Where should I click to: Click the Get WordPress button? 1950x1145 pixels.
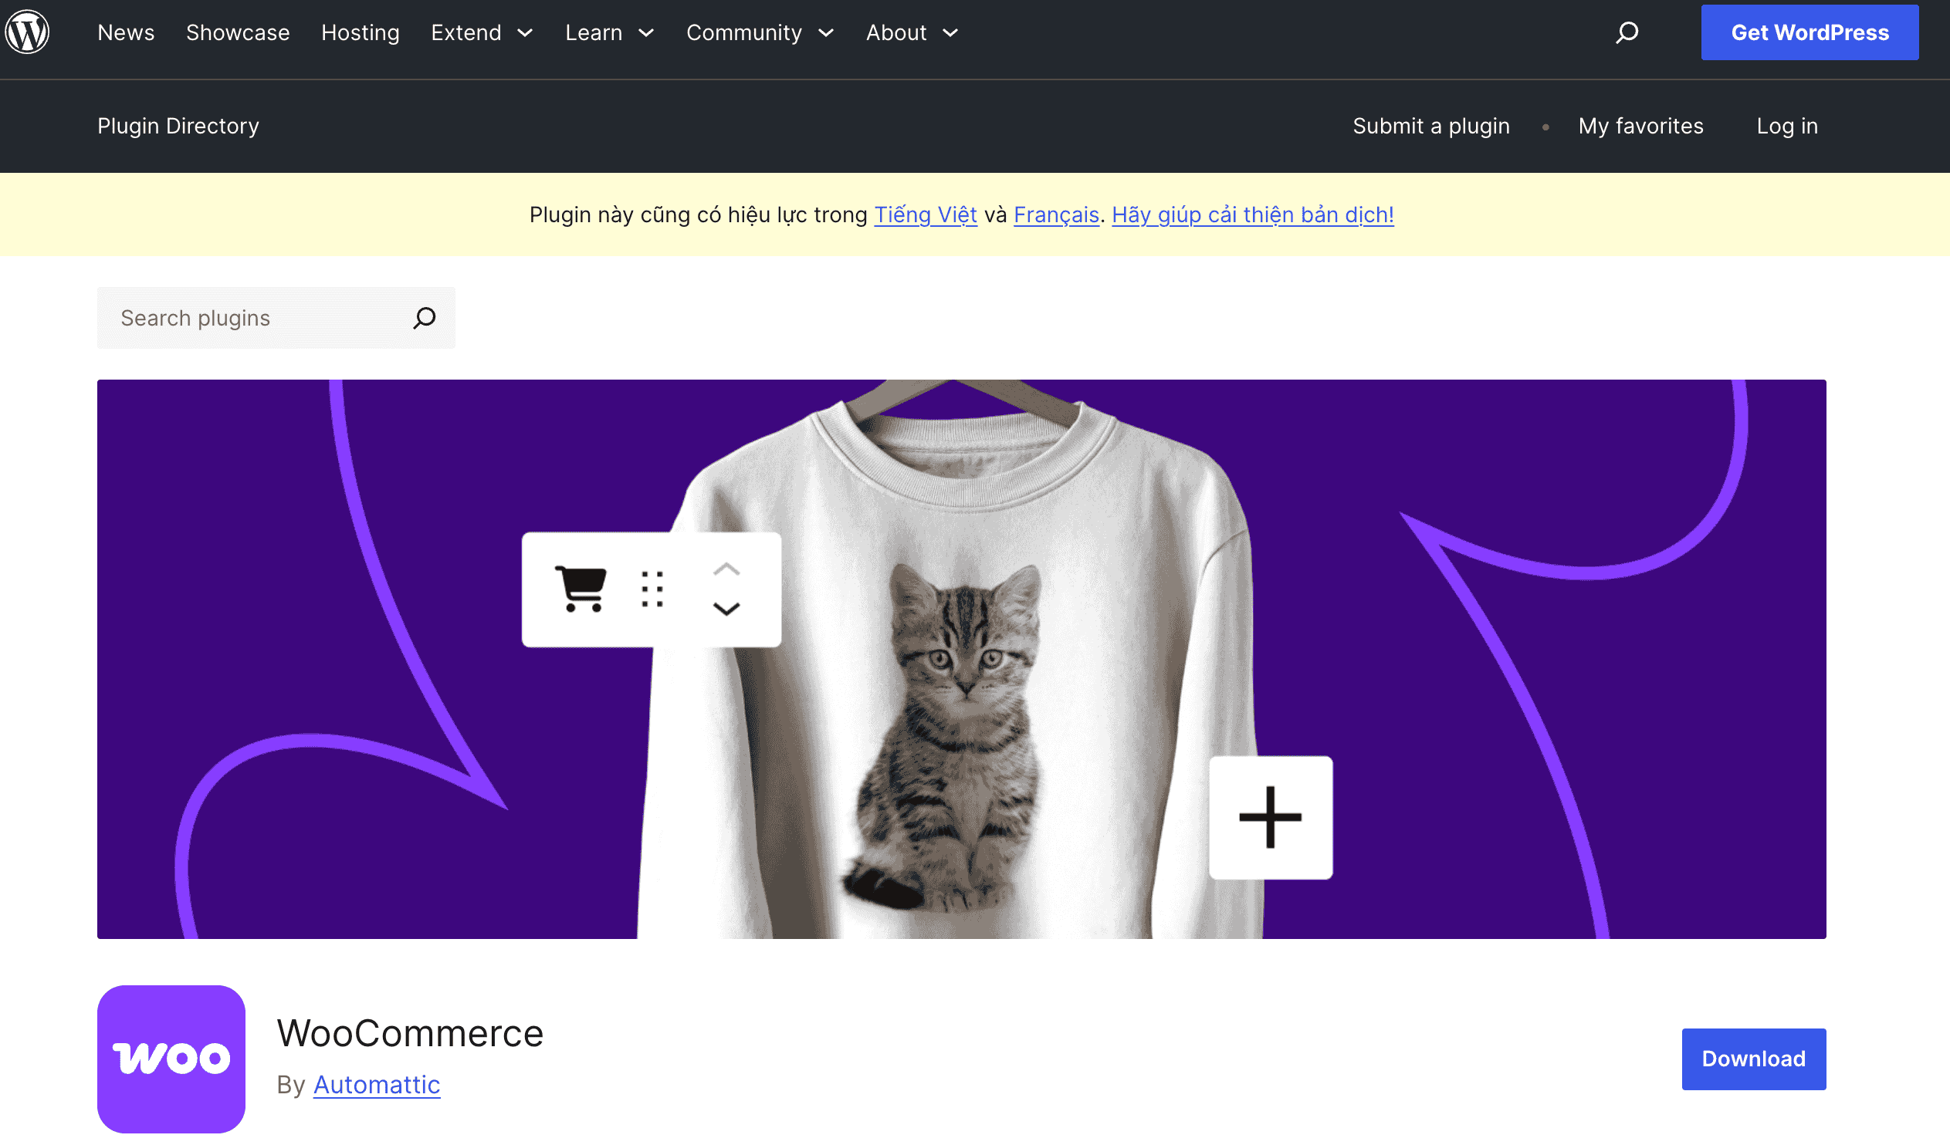[x=1810, y=32]
